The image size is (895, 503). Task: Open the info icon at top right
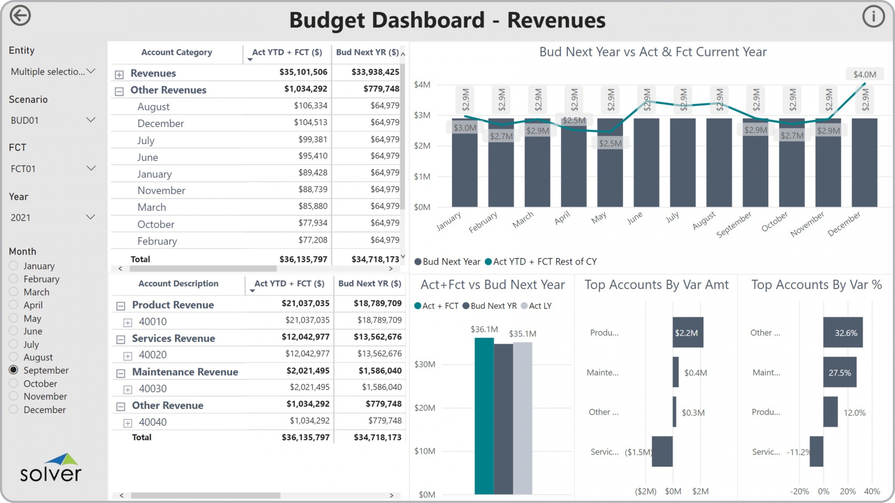(873, 16)
